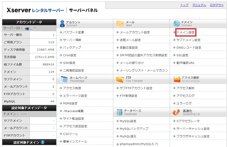Click the help icon beside 設定対象ドメイン
Screen dimensions: 228x147
pos(43,142)
